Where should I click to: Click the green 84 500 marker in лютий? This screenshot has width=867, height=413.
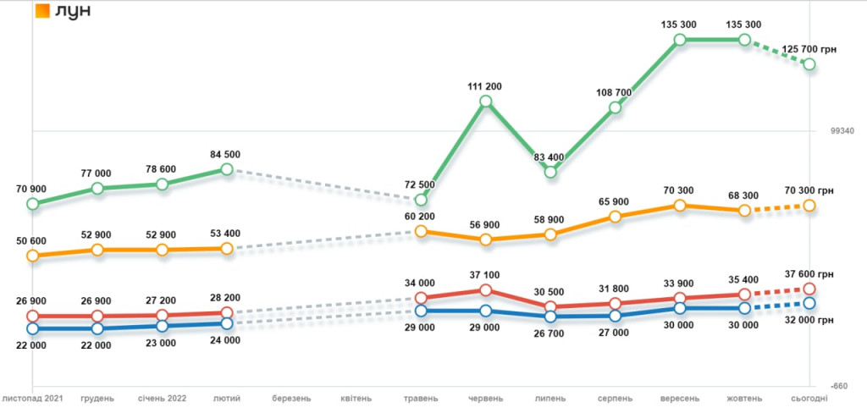click(x=227, y=169)
